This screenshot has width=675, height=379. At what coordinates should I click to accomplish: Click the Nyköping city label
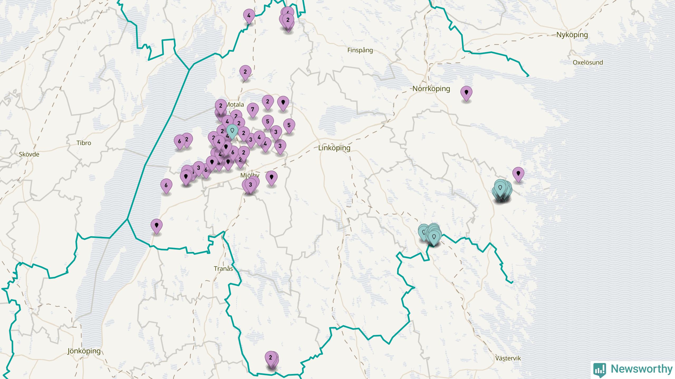[x=572, y=35]
